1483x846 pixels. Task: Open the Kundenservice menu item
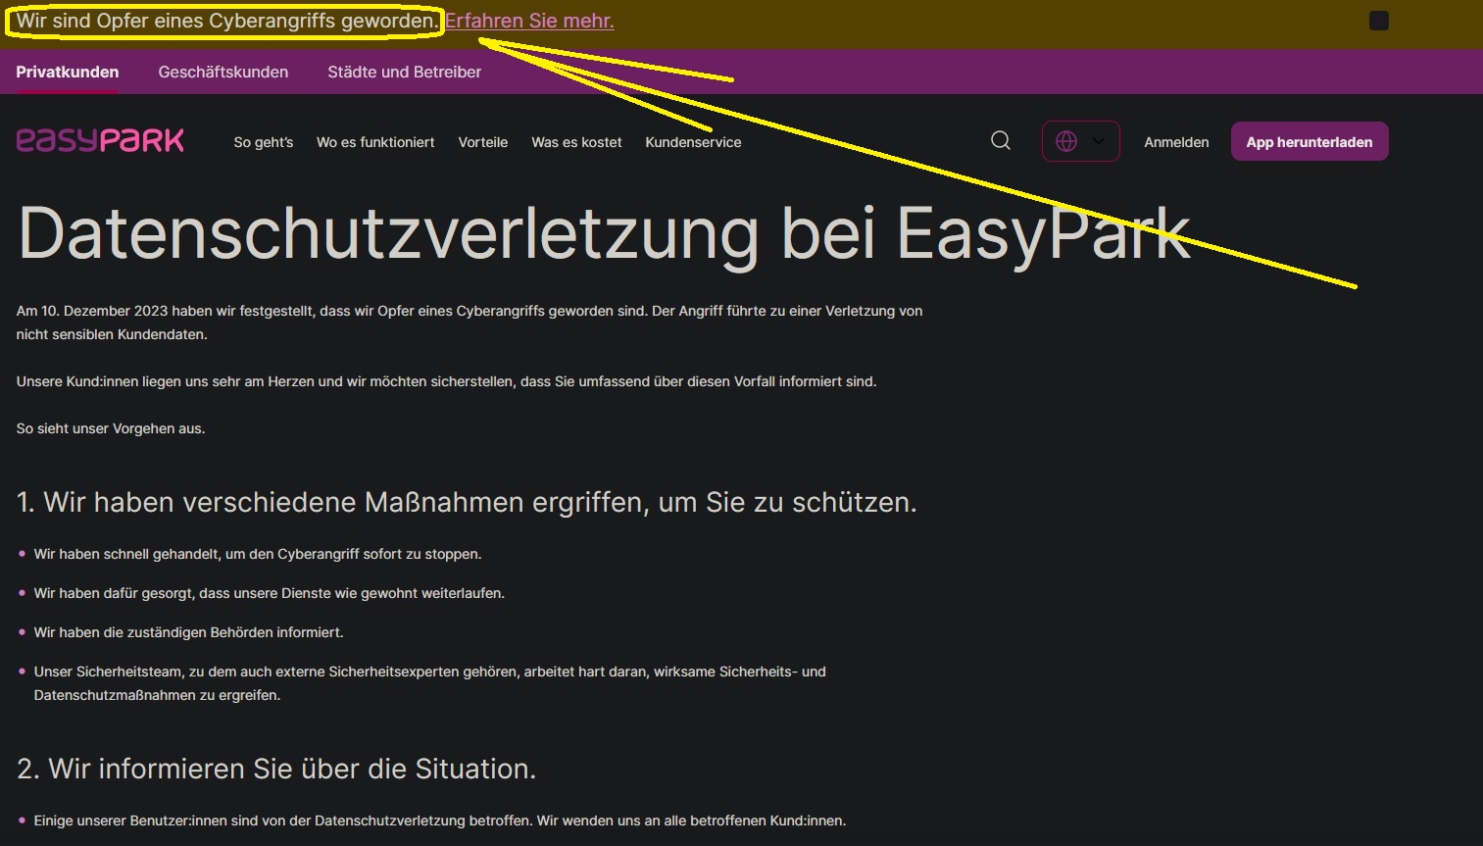pos(693,142)
